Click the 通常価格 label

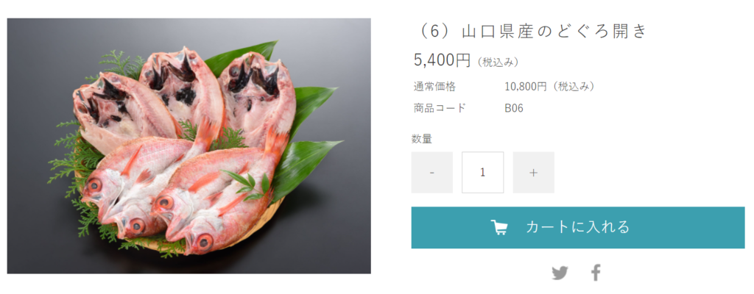point(434,87)
